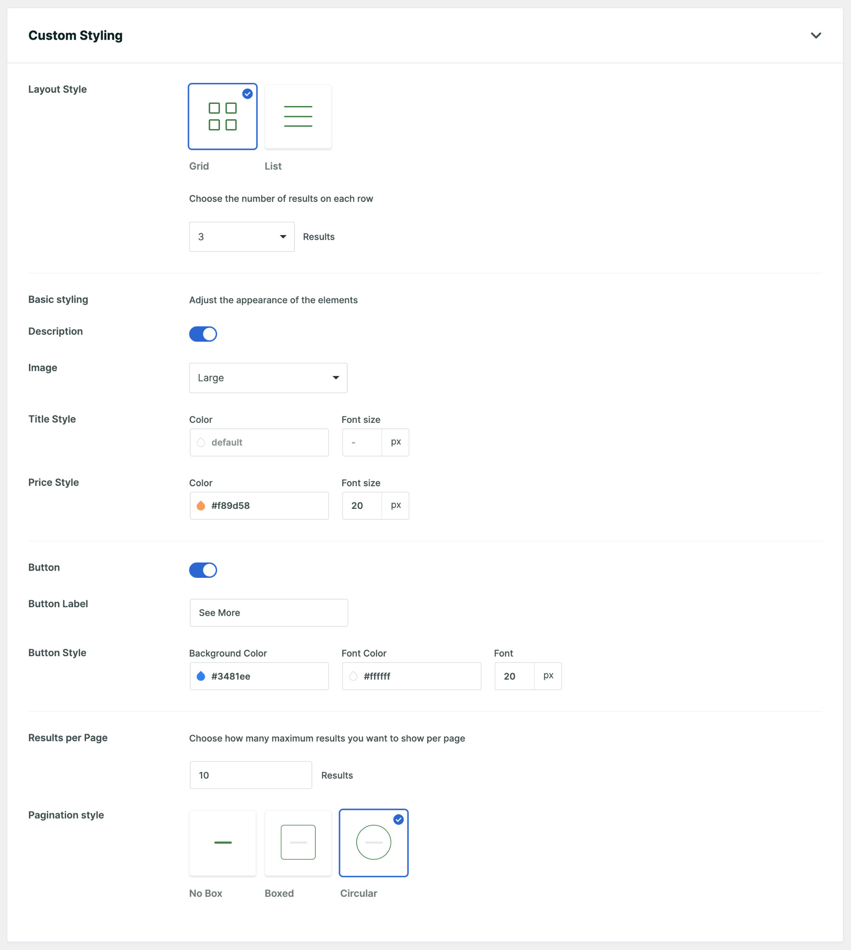Switch to the List layout style

coord(298,116)
